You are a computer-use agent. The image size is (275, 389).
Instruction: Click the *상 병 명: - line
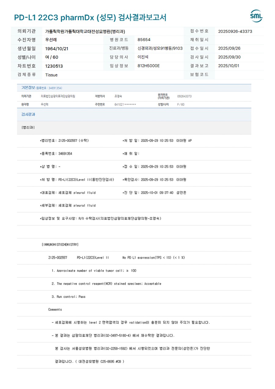point(50,167)
